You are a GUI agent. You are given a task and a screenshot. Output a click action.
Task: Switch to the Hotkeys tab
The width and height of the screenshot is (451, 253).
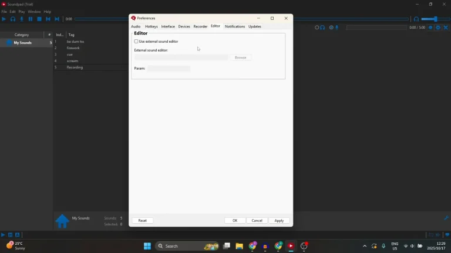tap(152, 26)
